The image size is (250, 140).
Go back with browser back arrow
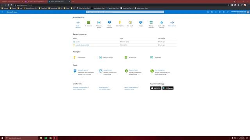[x=2, y=5]
